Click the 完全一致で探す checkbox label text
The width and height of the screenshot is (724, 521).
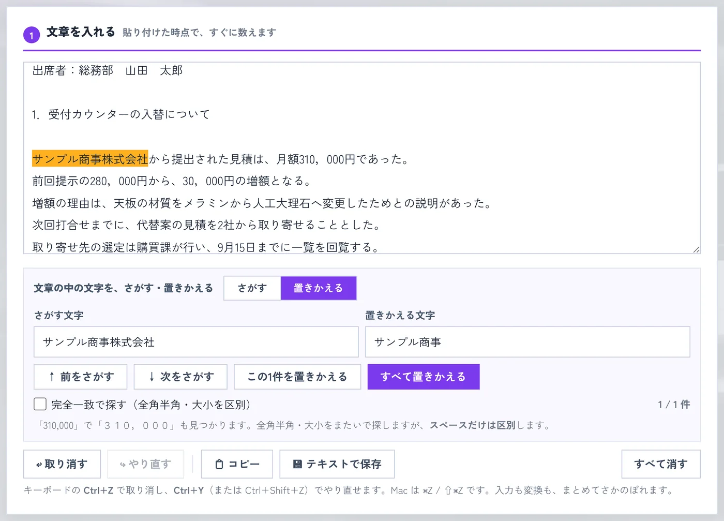coord(151,404)
